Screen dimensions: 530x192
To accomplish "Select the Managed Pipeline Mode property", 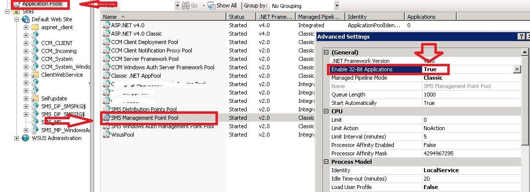I will [x=359, y=78].
